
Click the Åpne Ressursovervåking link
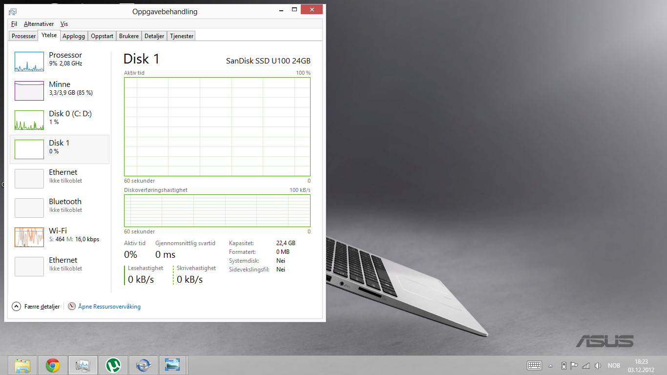coord(109,307)
